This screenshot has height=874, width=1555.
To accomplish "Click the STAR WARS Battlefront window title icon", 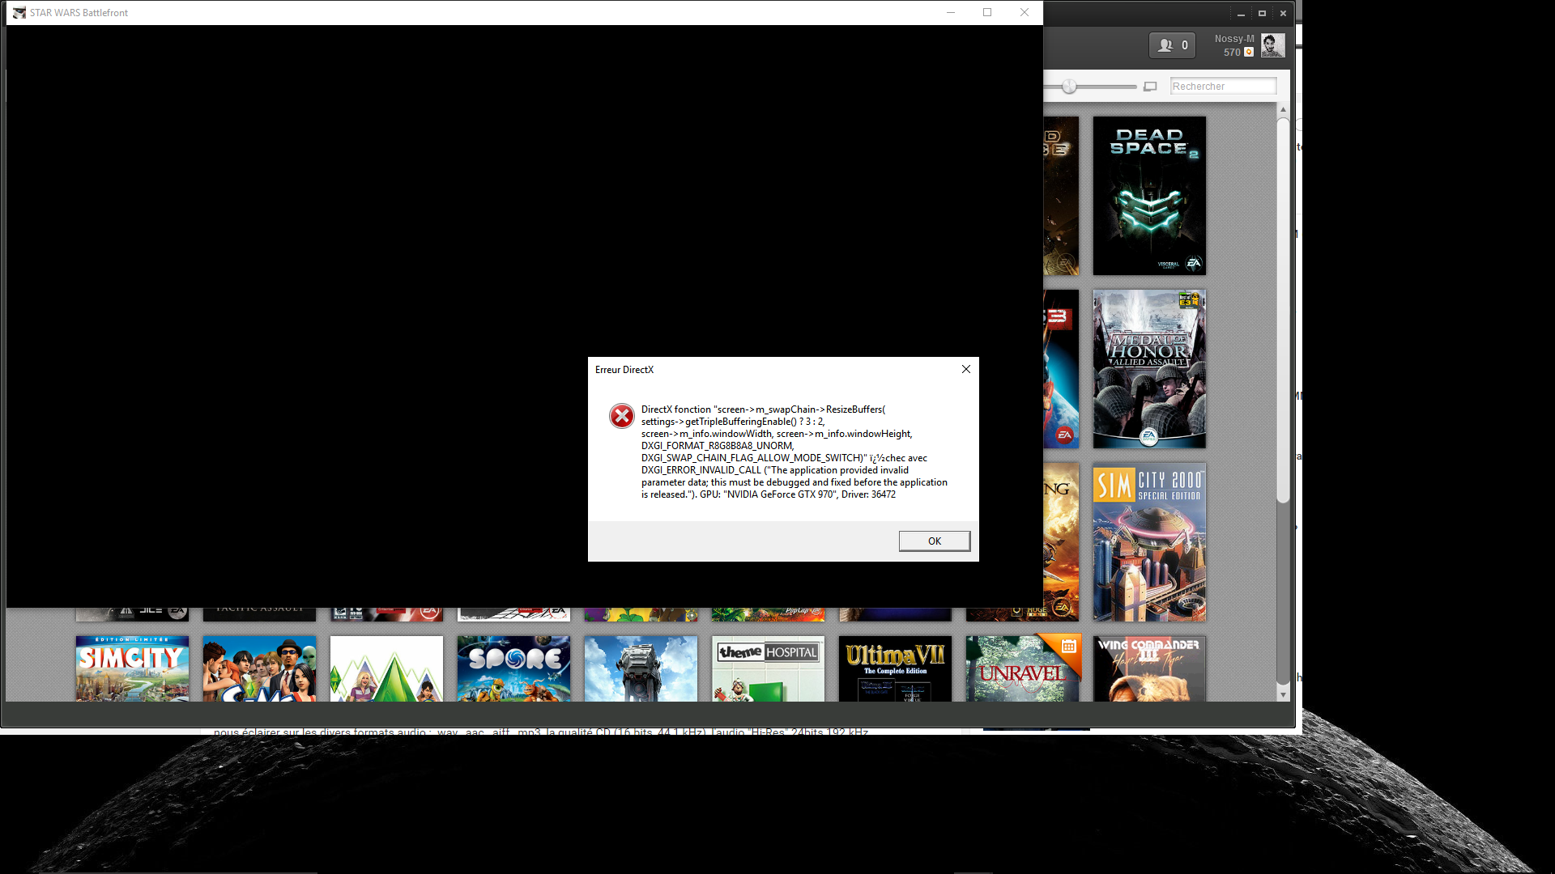I will click(x=19, y=13).
